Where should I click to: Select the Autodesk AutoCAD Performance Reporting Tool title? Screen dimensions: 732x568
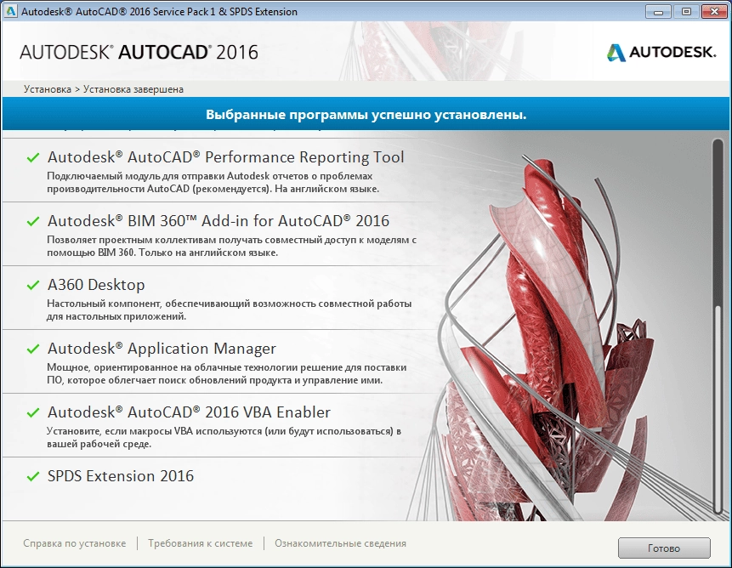[x=226, y=157]
